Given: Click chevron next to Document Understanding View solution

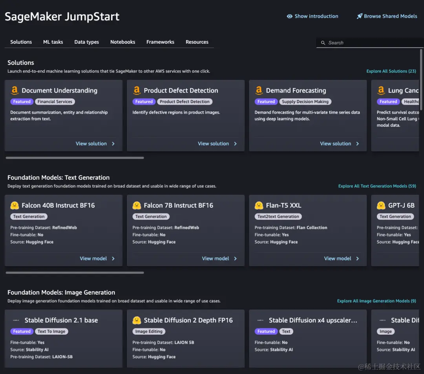Looking at the screenshot, I should (113, 144).
